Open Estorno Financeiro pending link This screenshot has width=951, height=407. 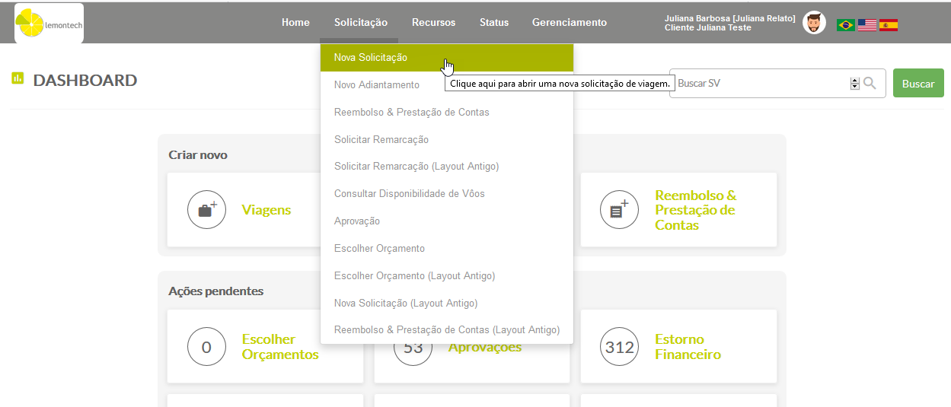(688, 347)
